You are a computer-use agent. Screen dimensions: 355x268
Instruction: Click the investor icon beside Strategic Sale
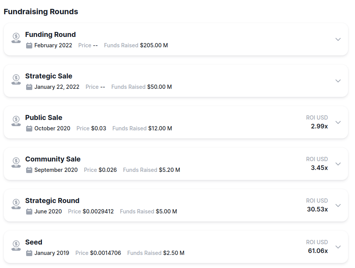(x=16, y=79)
